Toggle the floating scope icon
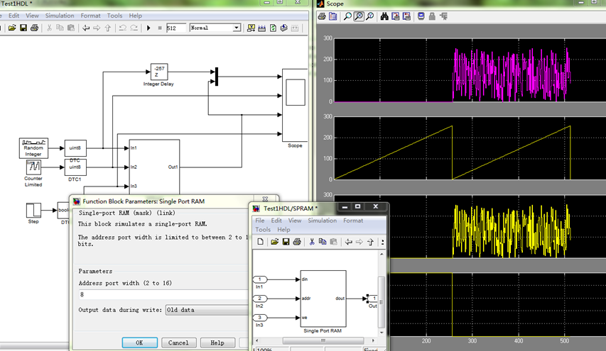 (421, 16)
